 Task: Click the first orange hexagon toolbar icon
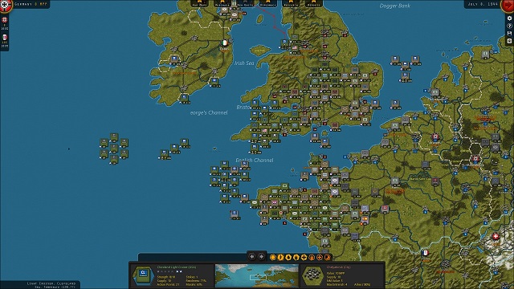[273, 258]
